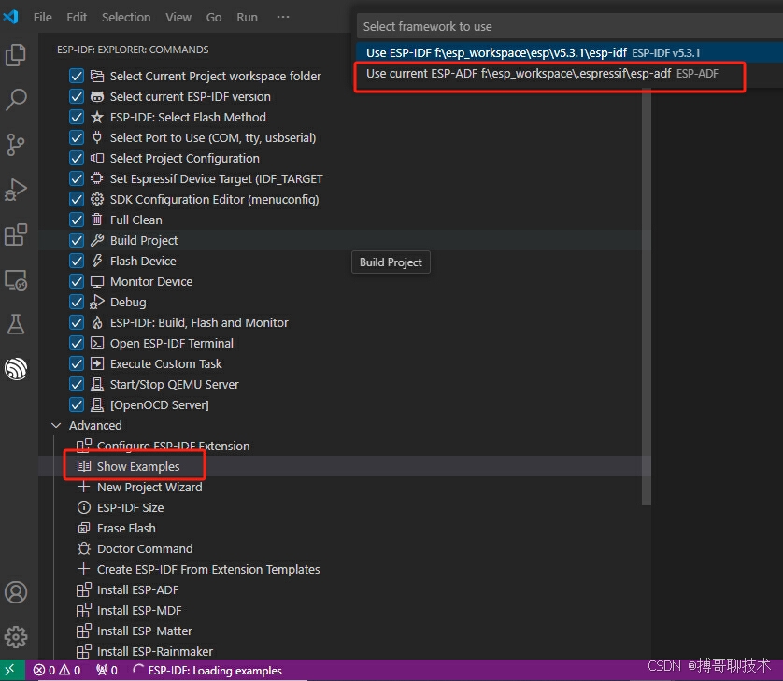
Task: Open the View menu
Action: click(x=178, y=17)
